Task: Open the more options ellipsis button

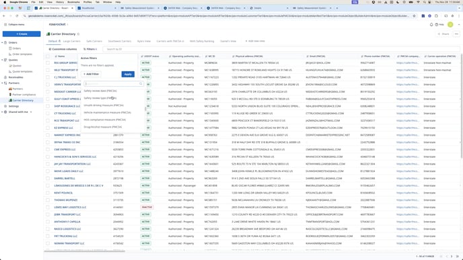Action: point(456,34)
